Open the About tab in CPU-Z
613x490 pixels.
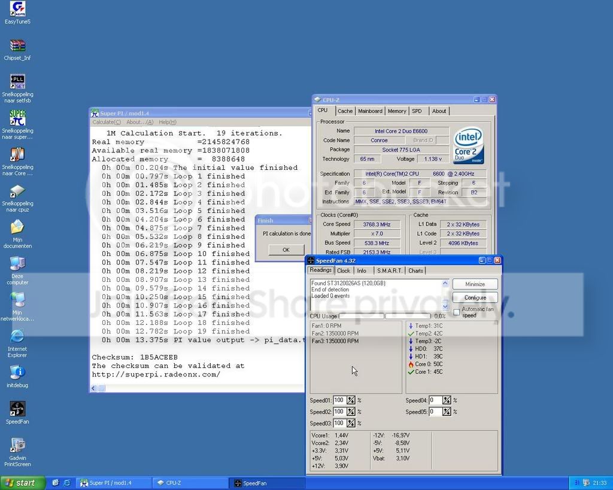pyautogui.click(x=439, y=111)
